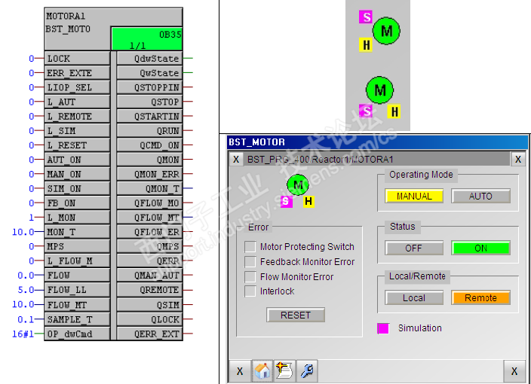The image size is (531, 384).
Task: Select the FLOW_LL input pin
Action: (x=77, y=290)
